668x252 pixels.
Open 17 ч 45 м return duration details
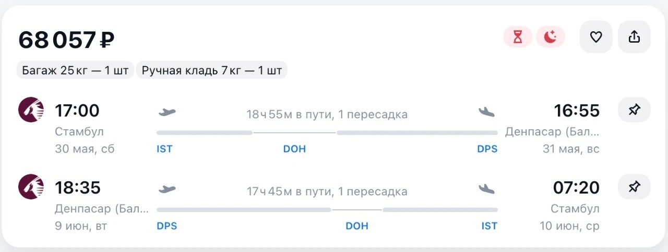click(x=327, y=192)
